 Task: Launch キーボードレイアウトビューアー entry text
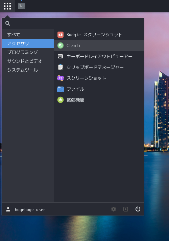point(99,56)
